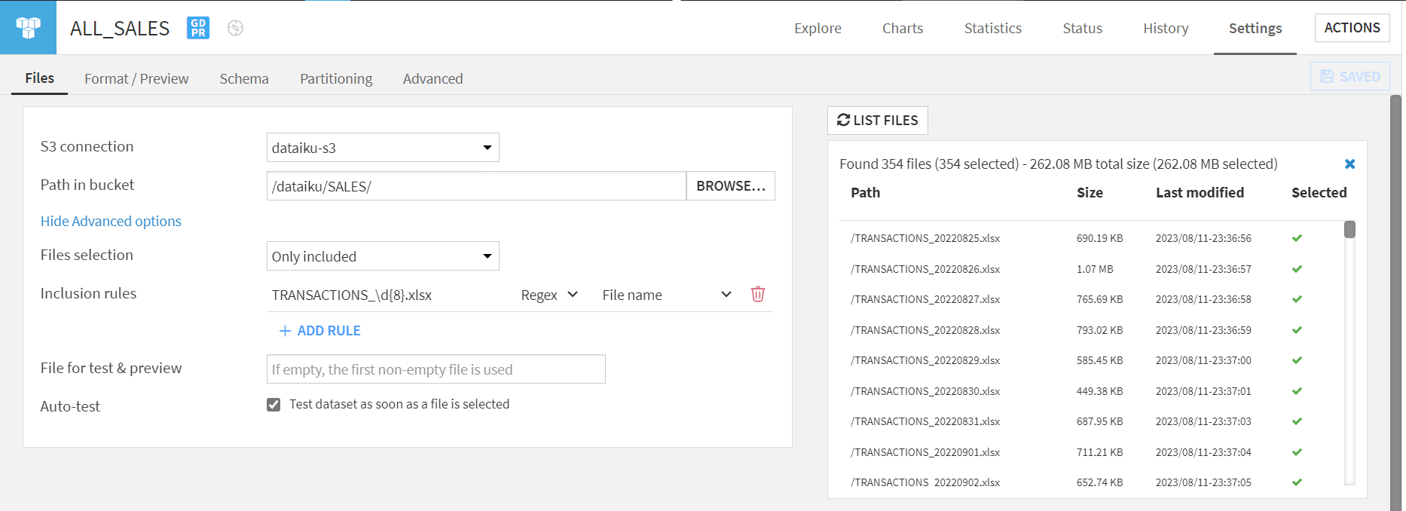The image size is (1406, 511).
Task: Select the Files sub-tab
Action: pyautogui.click(x=39, y=78)
